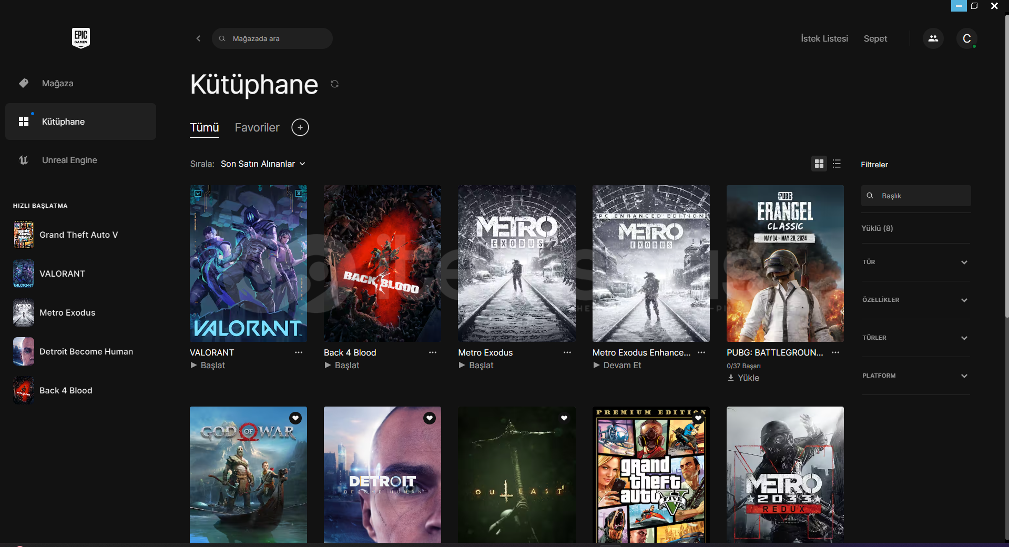1009x547 pixels.
Task: Toggle favorite heart on Detroit Become Human
Action: click(x=430, y=418)
